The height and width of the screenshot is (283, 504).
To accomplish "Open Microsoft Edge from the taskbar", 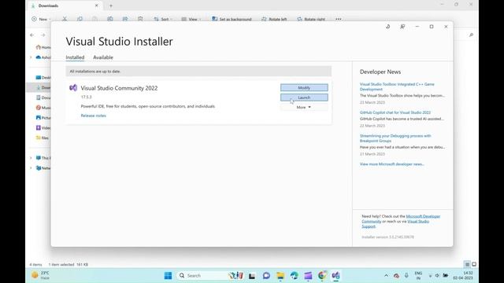I will click(x=294, y=276).
